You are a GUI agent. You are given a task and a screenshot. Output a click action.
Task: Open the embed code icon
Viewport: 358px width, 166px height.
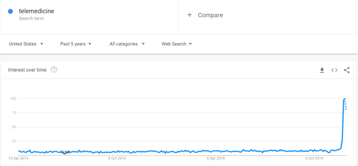(x=334, y=70)
